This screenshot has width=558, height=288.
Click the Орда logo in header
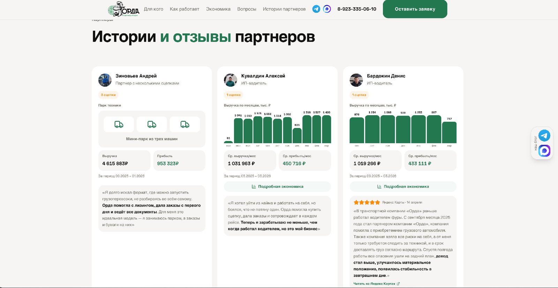[x=123, y=9]
